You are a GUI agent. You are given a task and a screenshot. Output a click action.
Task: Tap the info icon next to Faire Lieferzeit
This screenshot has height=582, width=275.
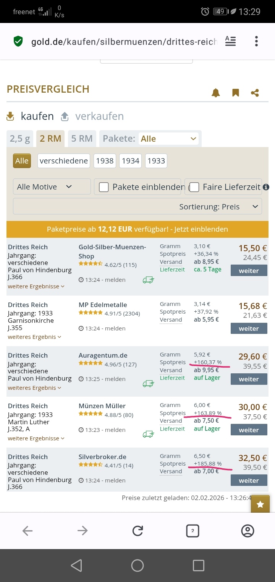click(x=266, y=187)
